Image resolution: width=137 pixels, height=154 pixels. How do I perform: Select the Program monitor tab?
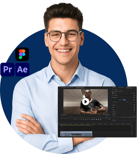pyautogui.click(x=80, y=87)
